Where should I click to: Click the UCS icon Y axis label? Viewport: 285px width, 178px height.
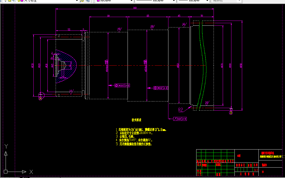[6, 146]
